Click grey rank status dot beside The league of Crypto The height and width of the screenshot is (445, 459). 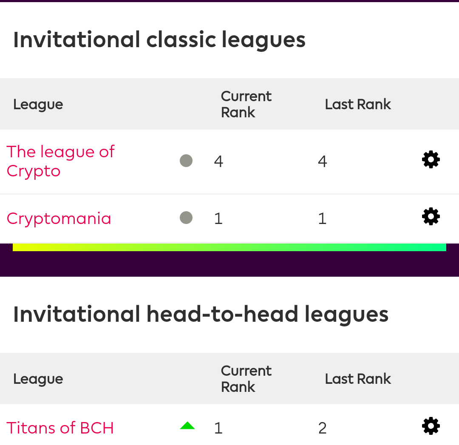click(x=186, y=161)
